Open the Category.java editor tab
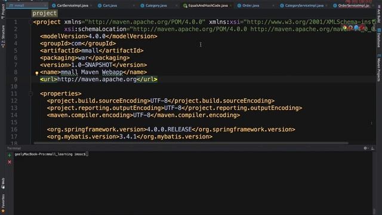This screenshot has width=382, height=215. tap(156, 5)
